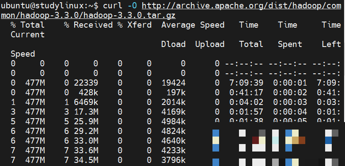This screenshot has width=345, height=166.
Task: Select the received value 22339
Action: coord(86,83)
